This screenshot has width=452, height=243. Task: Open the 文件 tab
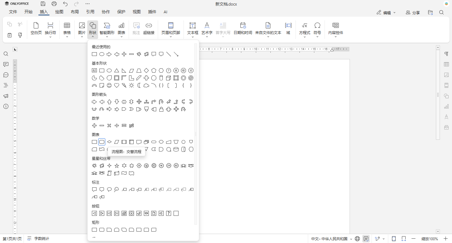[x=13, y=12]
